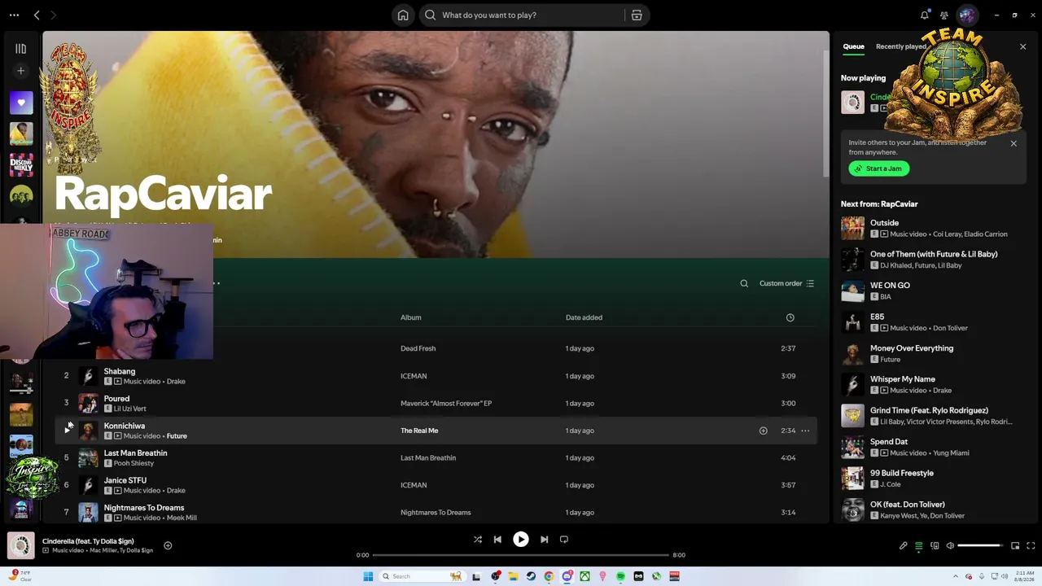Expand Your Library sidebar

pos(21,49)
